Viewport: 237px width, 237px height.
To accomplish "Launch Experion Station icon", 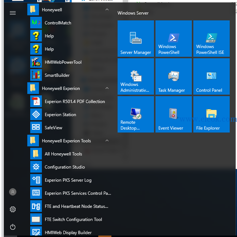I will click(36, 114).
